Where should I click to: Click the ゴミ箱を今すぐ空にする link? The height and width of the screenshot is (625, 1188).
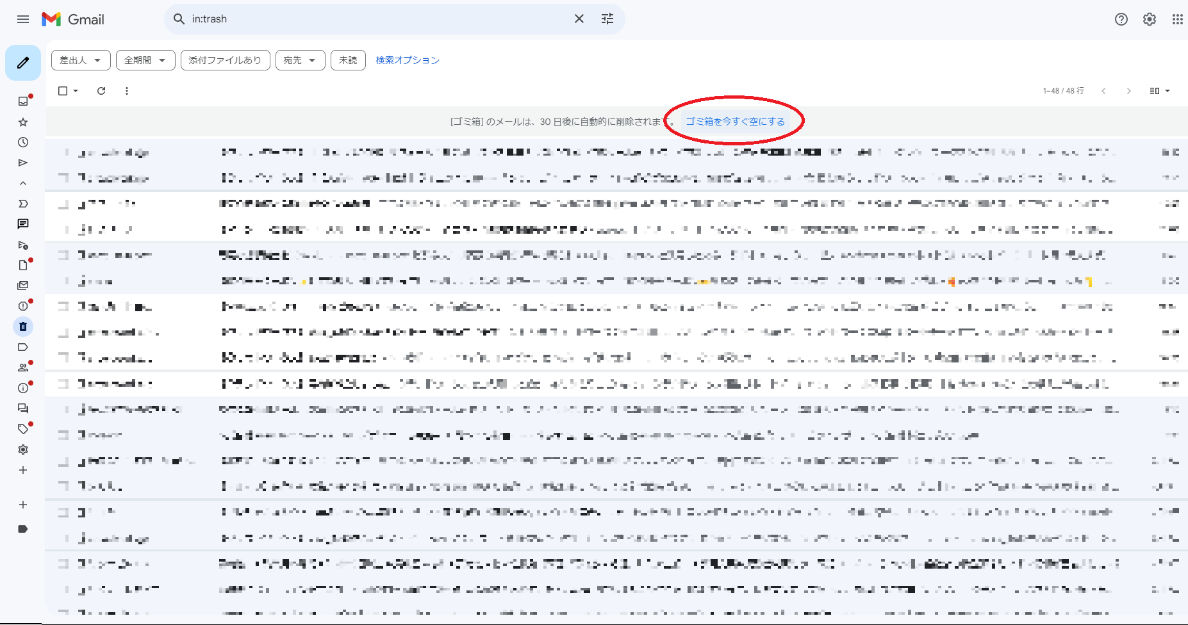735,122
